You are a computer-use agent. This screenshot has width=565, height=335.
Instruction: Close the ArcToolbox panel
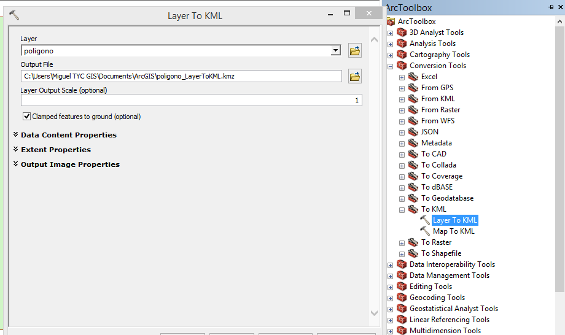coord(561,7)
